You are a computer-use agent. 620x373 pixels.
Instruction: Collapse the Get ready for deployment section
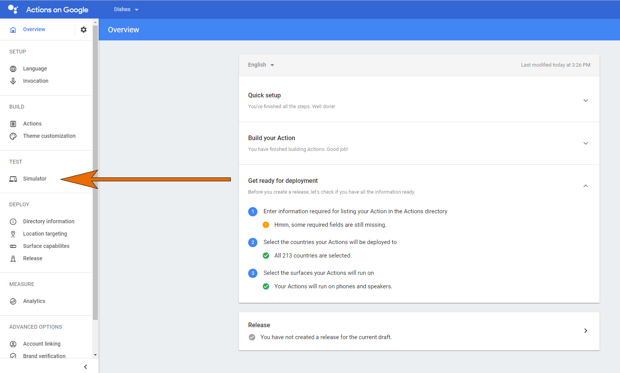point(585,186)
